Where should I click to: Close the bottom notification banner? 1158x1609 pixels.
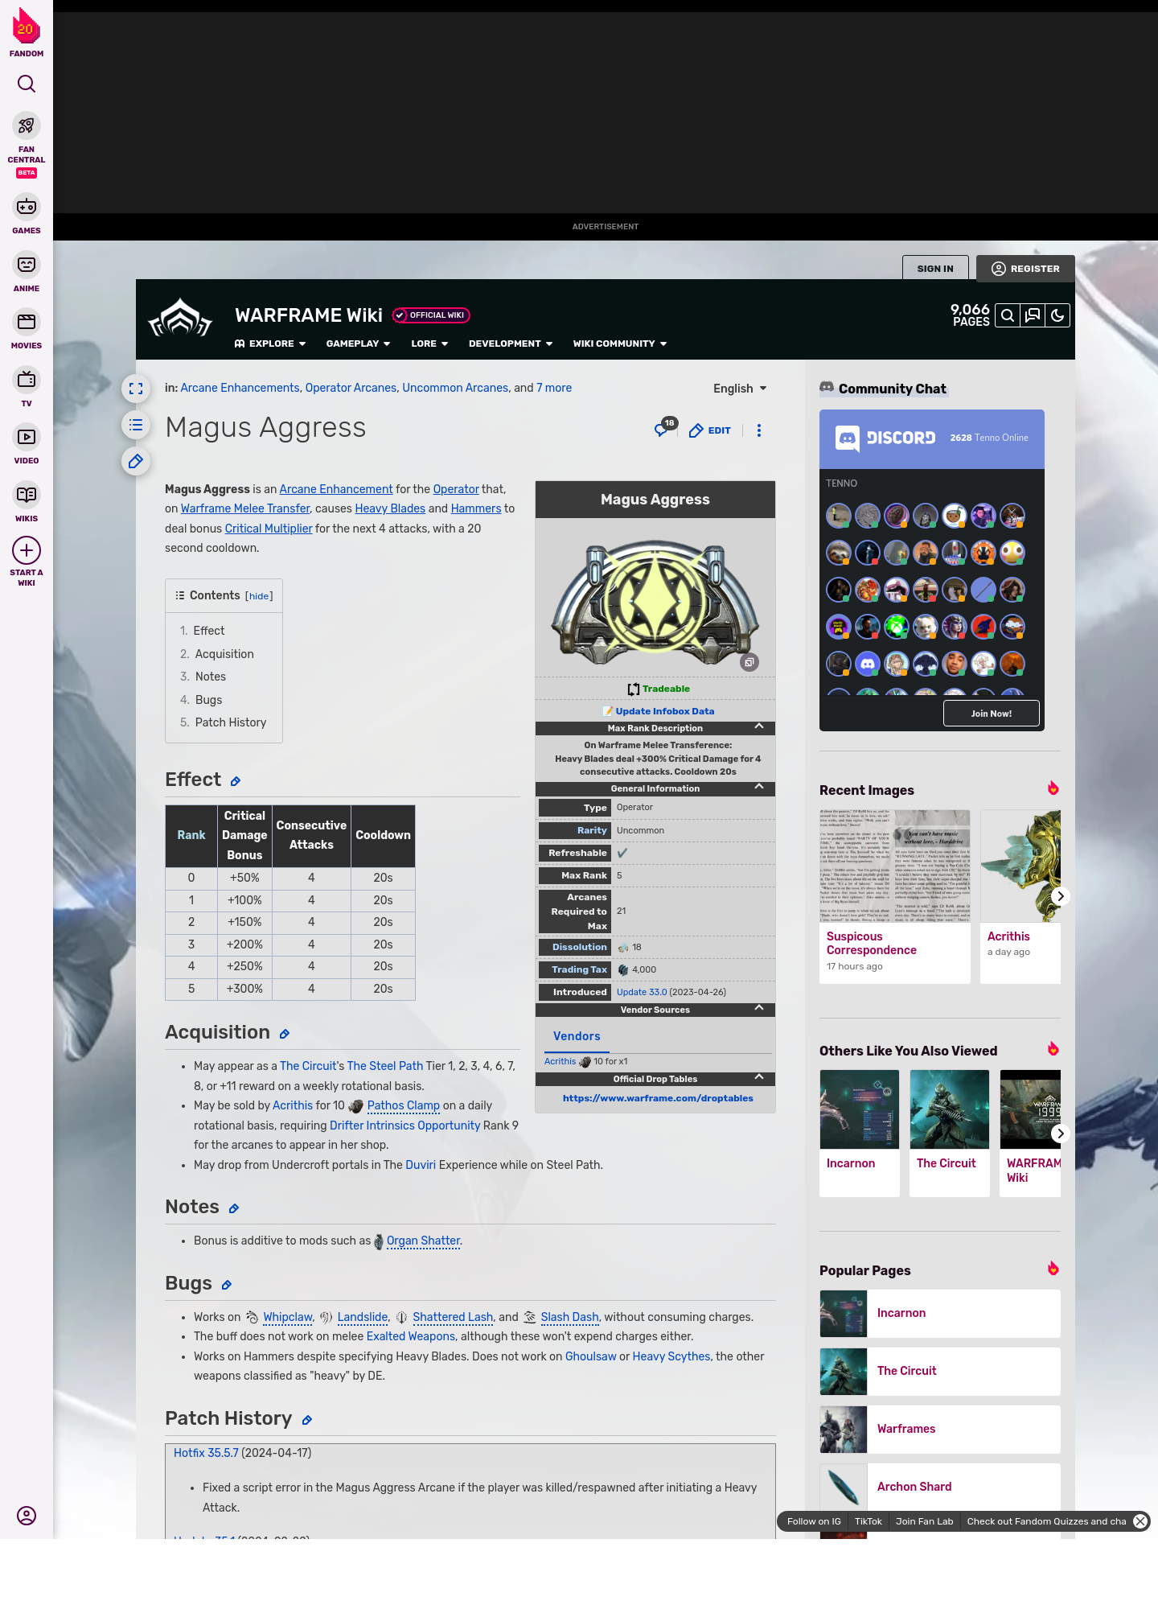pyautogui.click(x=1140, y=1521)
